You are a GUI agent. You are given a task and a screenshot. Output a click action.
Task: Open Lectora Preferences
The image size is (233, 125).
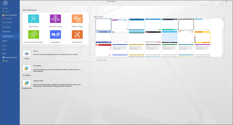[x=9, y=57]
